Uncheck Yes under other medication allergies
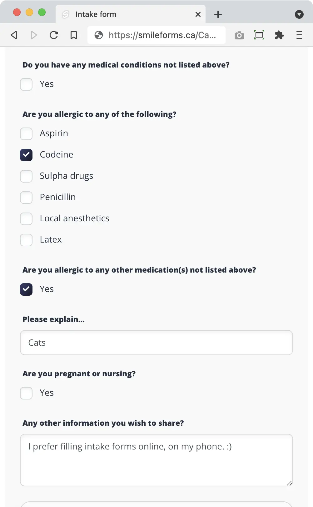 pyautogui.click(x=26, y=289)
